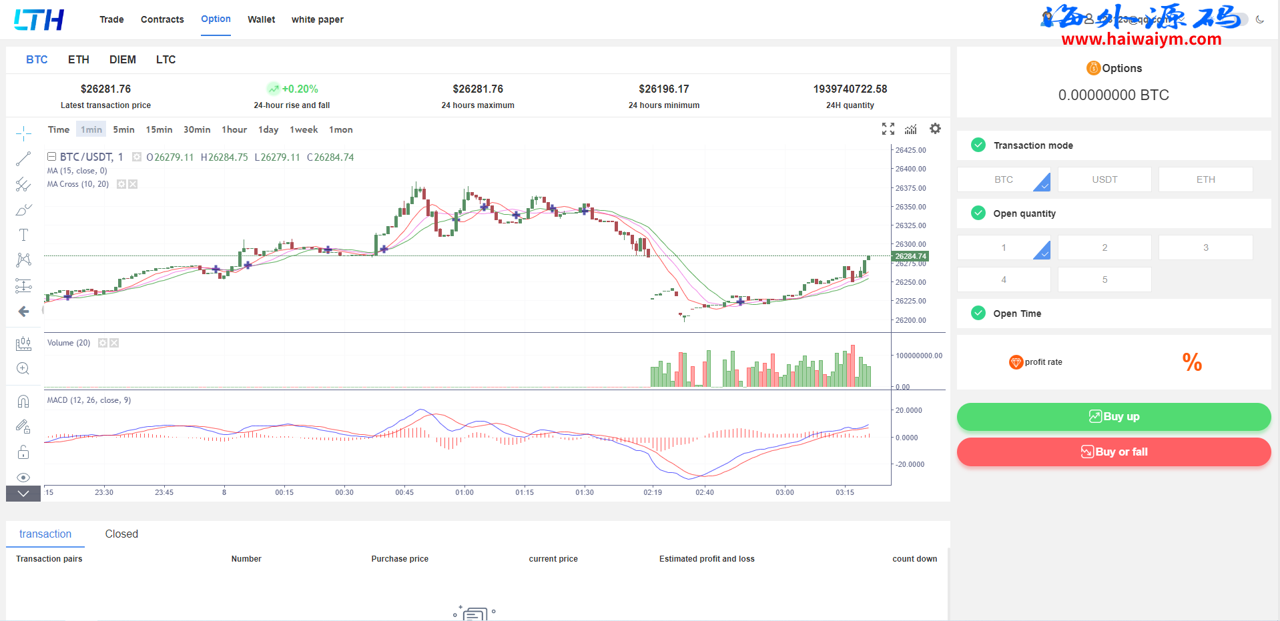Enter fullscreen chart mode
Screen dimensions: 1280x621
click(x=888, y=129)
